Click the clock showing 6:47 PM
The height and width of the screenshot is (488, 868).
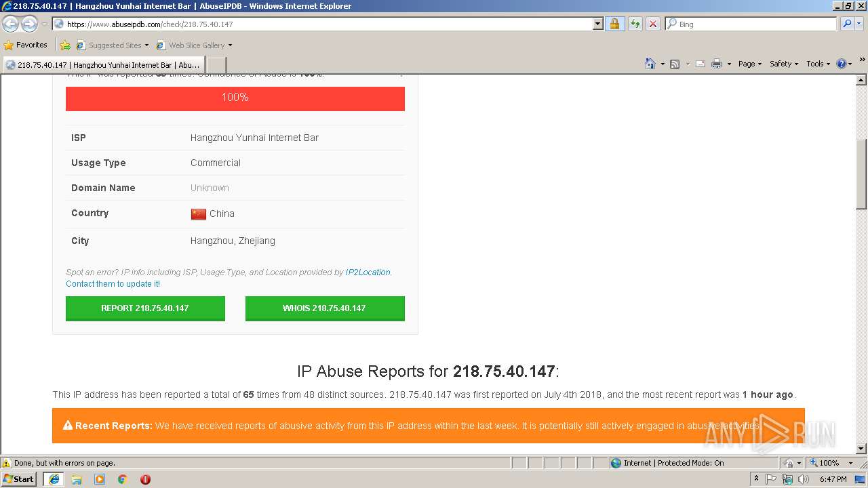pyautogui.click(x=833, y=479)
